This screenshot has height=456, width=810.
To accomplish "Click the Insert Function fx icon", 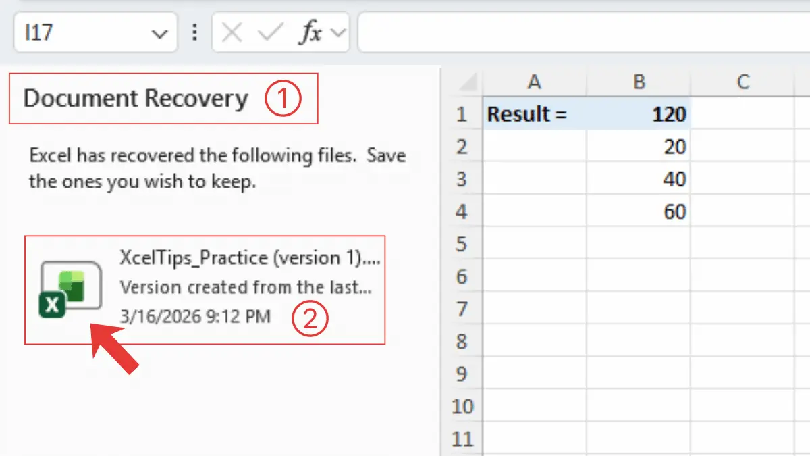I will click(x=310, y=33).
